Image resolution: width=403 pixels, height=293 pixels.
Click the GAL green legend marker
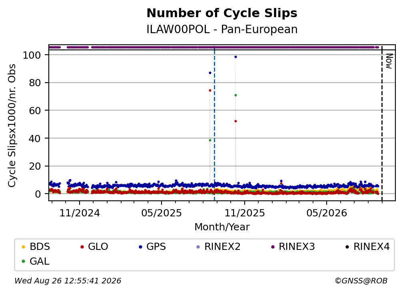23,261
